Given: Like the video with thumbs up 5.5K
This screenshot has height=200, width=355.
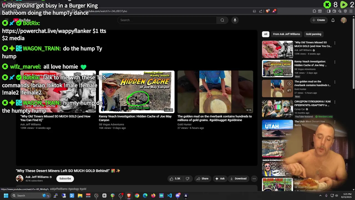Looking at the screenshot, I should [175, 179].
